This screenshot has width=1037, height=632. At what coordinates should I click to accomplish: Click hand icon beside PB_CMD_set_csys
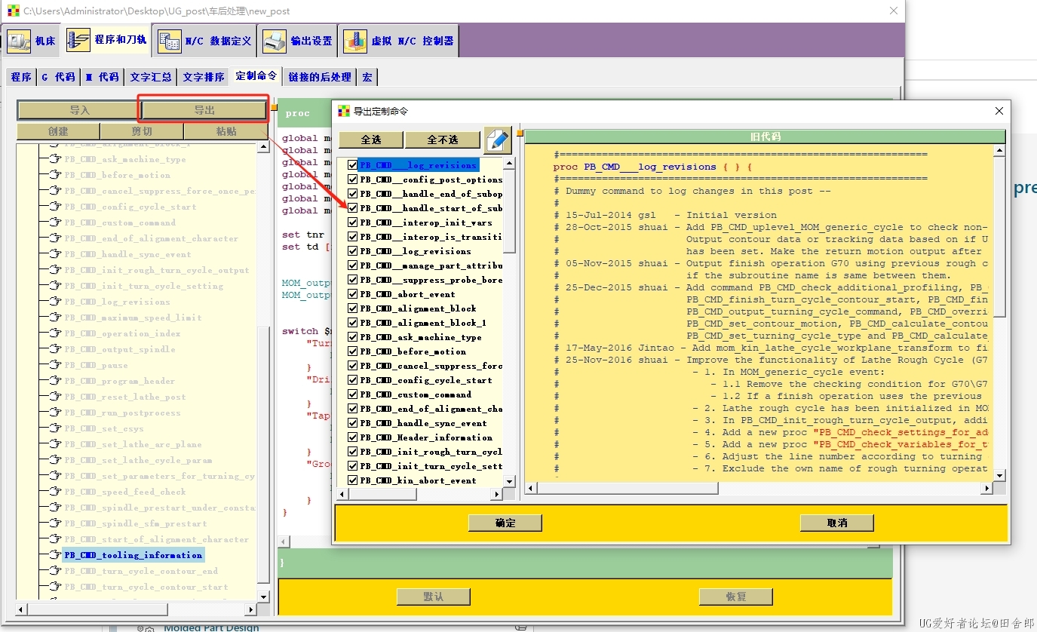point(54,428)
